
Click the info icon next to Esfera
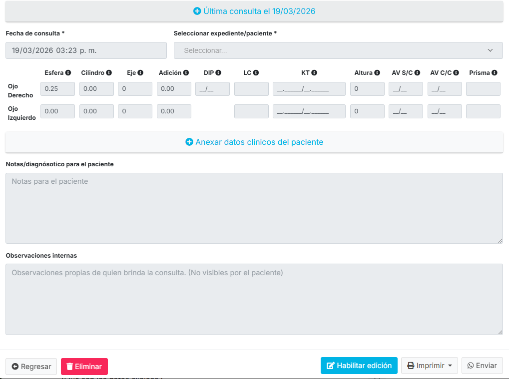pyautogui.click(x=68, y=73)
